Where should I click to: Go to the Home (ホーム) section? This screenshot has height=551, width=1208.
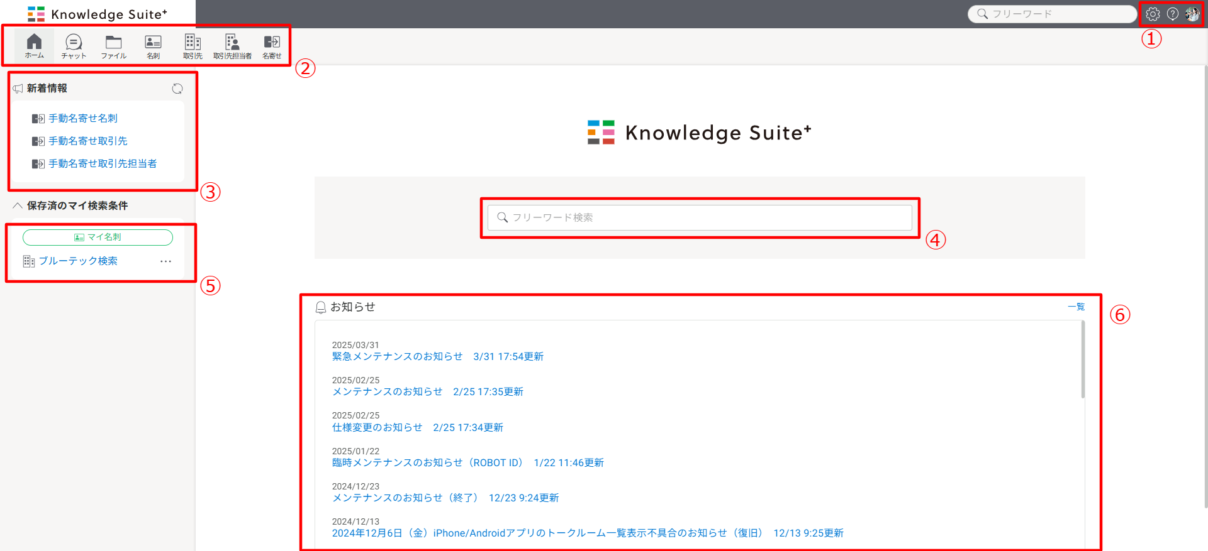pos(34,46)
